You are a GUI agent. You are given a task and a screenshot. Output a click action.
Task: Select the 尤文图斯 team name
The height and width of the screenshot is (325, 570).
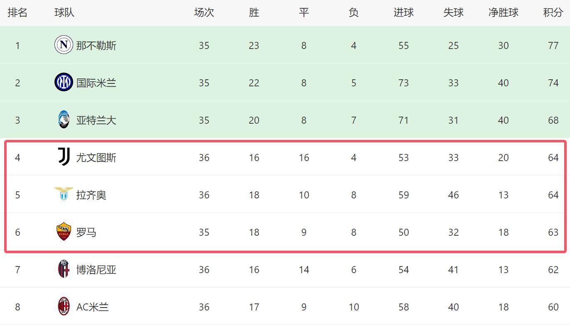pos(96,157)
